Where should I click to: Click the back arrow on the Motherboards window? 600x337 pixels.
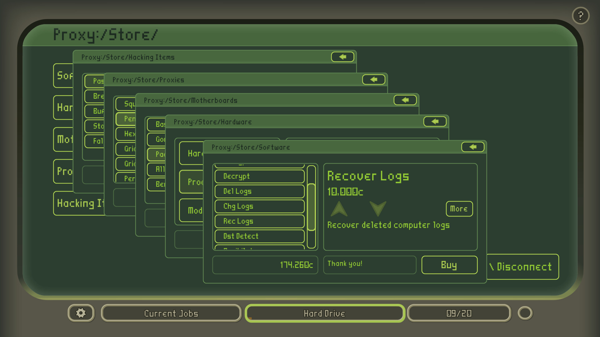pos(405,100)
